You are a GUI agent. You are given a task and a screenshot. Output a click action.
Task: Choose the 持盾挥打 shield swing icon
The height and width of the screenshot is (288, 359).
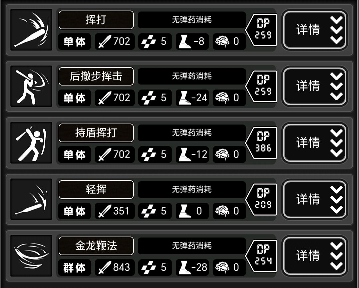pos(31,143)
